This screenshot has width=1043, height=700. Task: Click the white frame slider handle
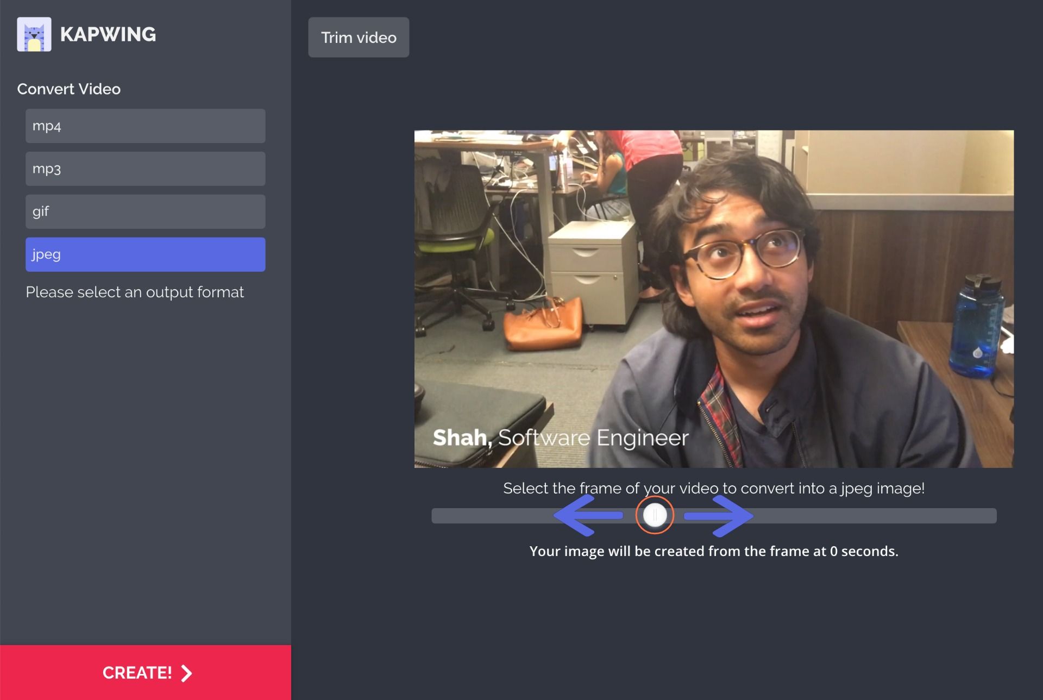click(x=655, y=515)
